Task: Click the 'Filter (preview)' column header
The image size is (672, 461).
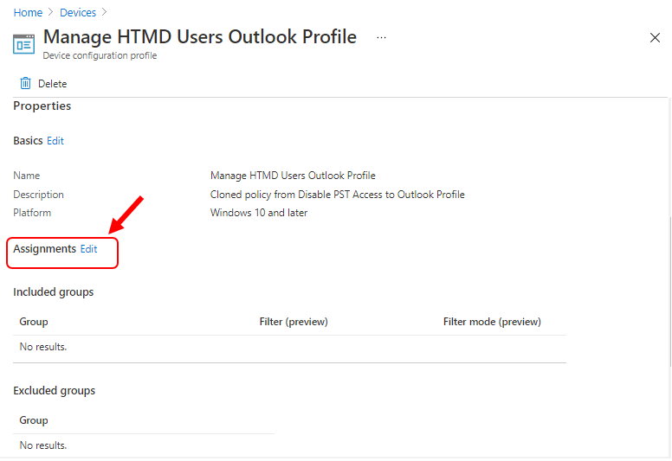Action: click(294, 322)
